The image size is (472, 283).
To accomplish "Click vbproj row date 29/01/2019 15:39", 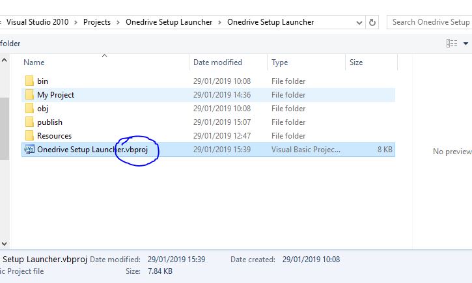I will tap(222, 150).
